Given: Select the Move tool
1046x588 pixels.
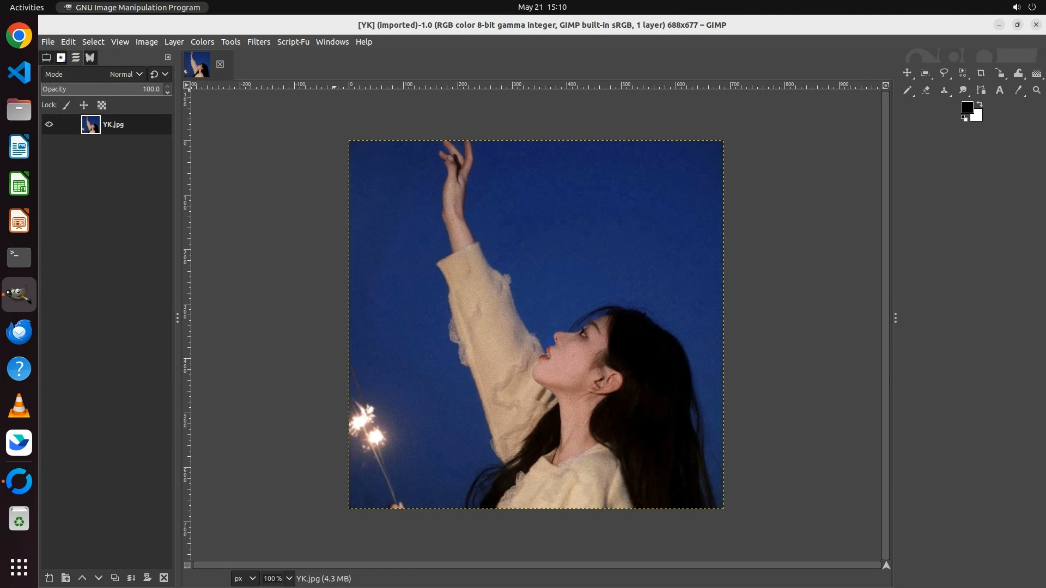Looking at the screenshot, I should point(907,73).
